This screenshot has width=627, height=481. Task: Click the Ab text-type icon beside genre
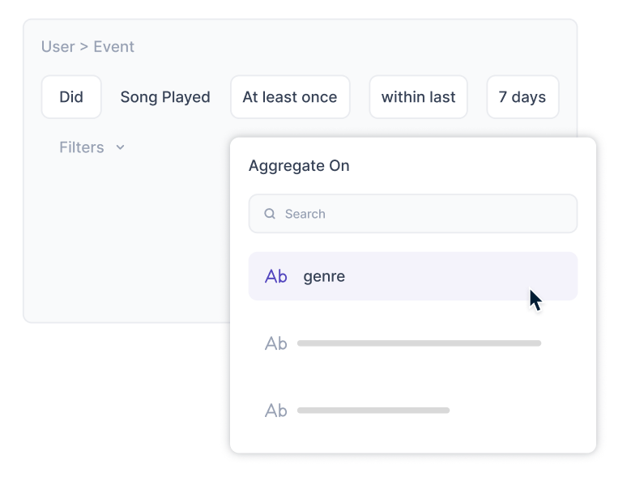pos(276,276)
